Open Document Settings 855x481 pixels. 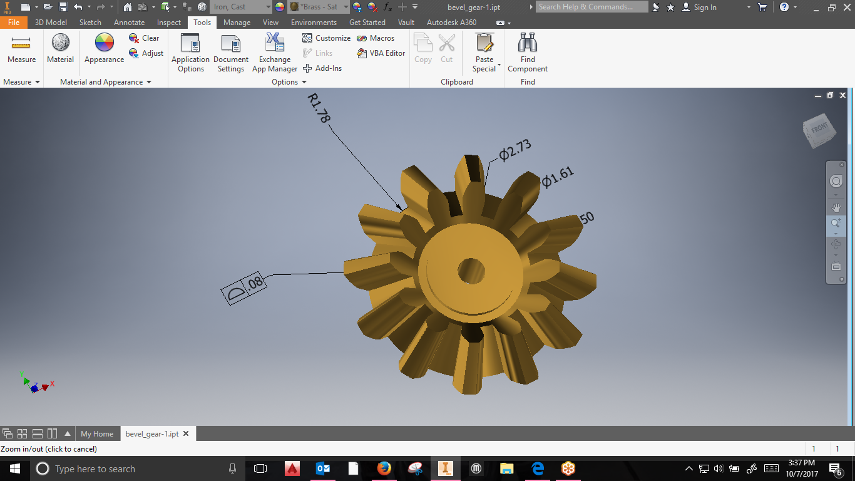(231, 53)
